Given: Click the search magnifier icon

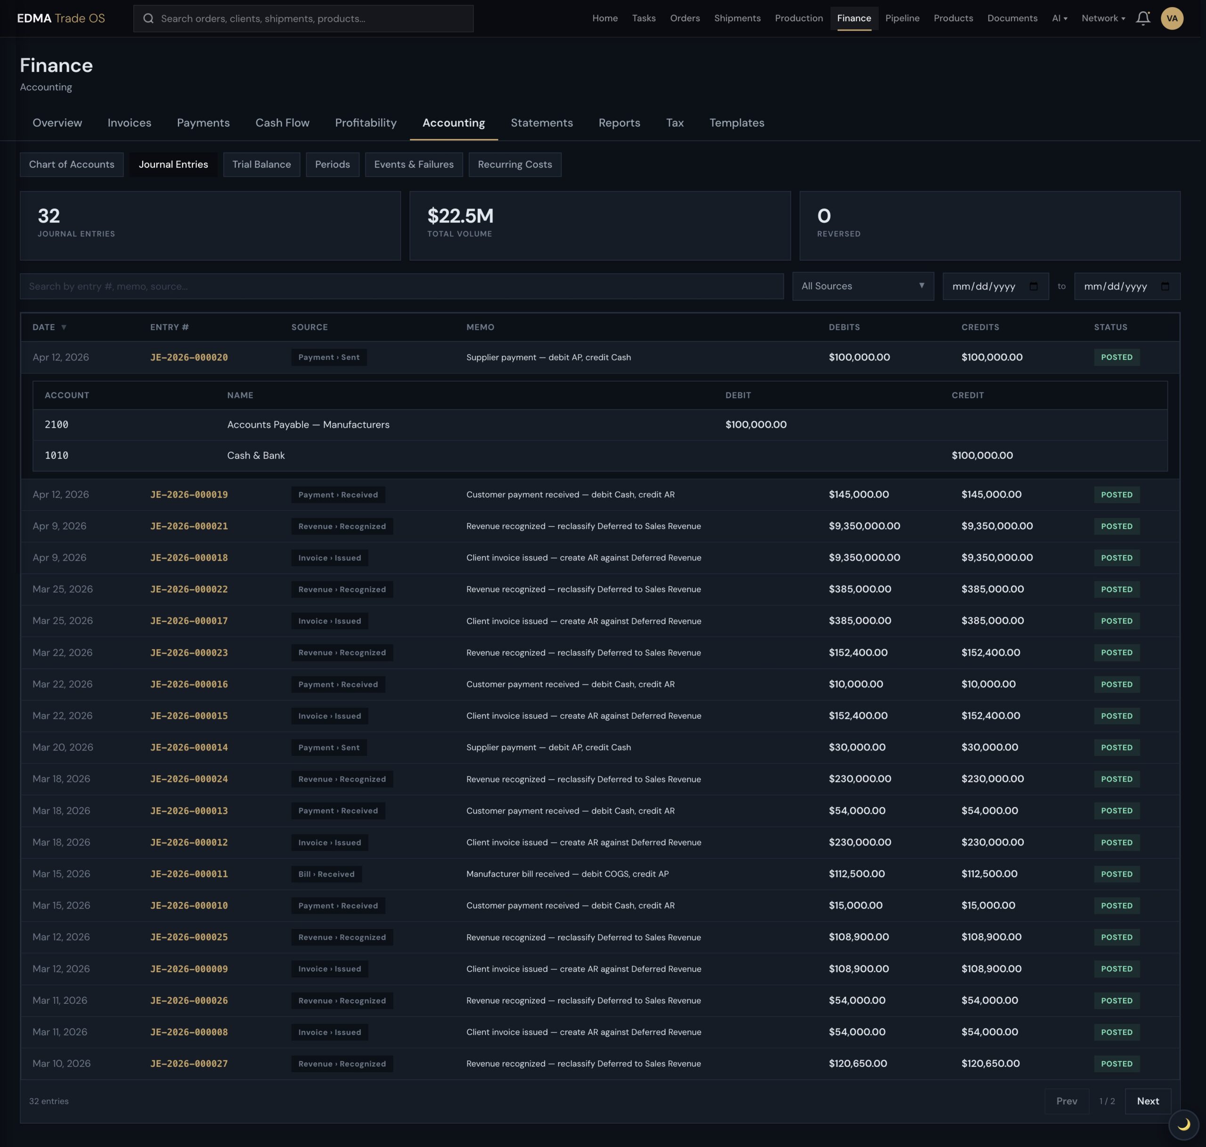Looking at the screenshot, I should coord(148,18).
